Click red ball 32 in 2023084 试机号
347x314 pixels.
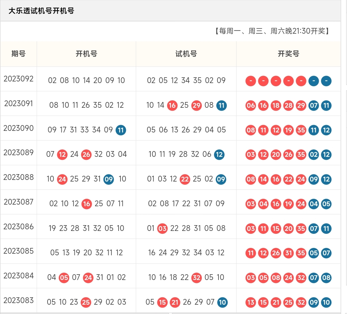point(197,278)
